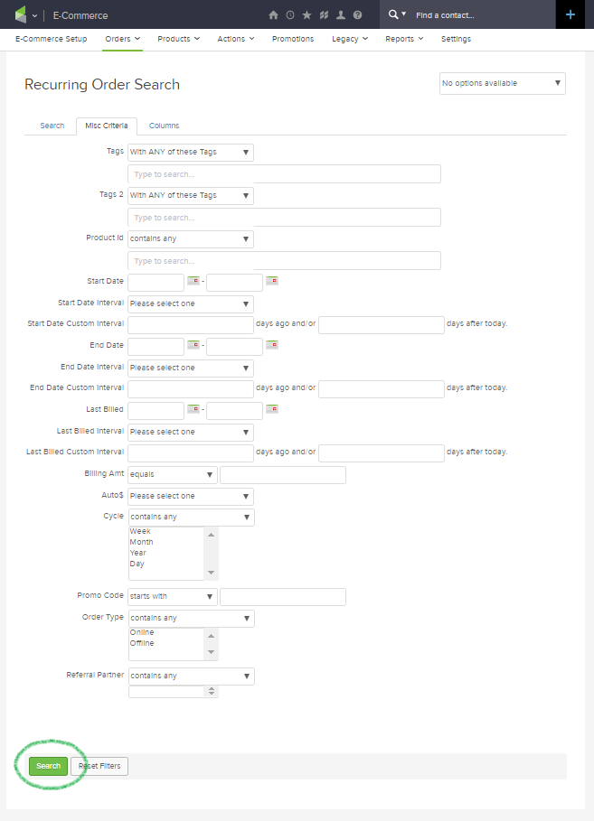The height and width of the screenshot is (821, 594).
Task: Open the Legacy menu
Action: [x=350, y=39]
